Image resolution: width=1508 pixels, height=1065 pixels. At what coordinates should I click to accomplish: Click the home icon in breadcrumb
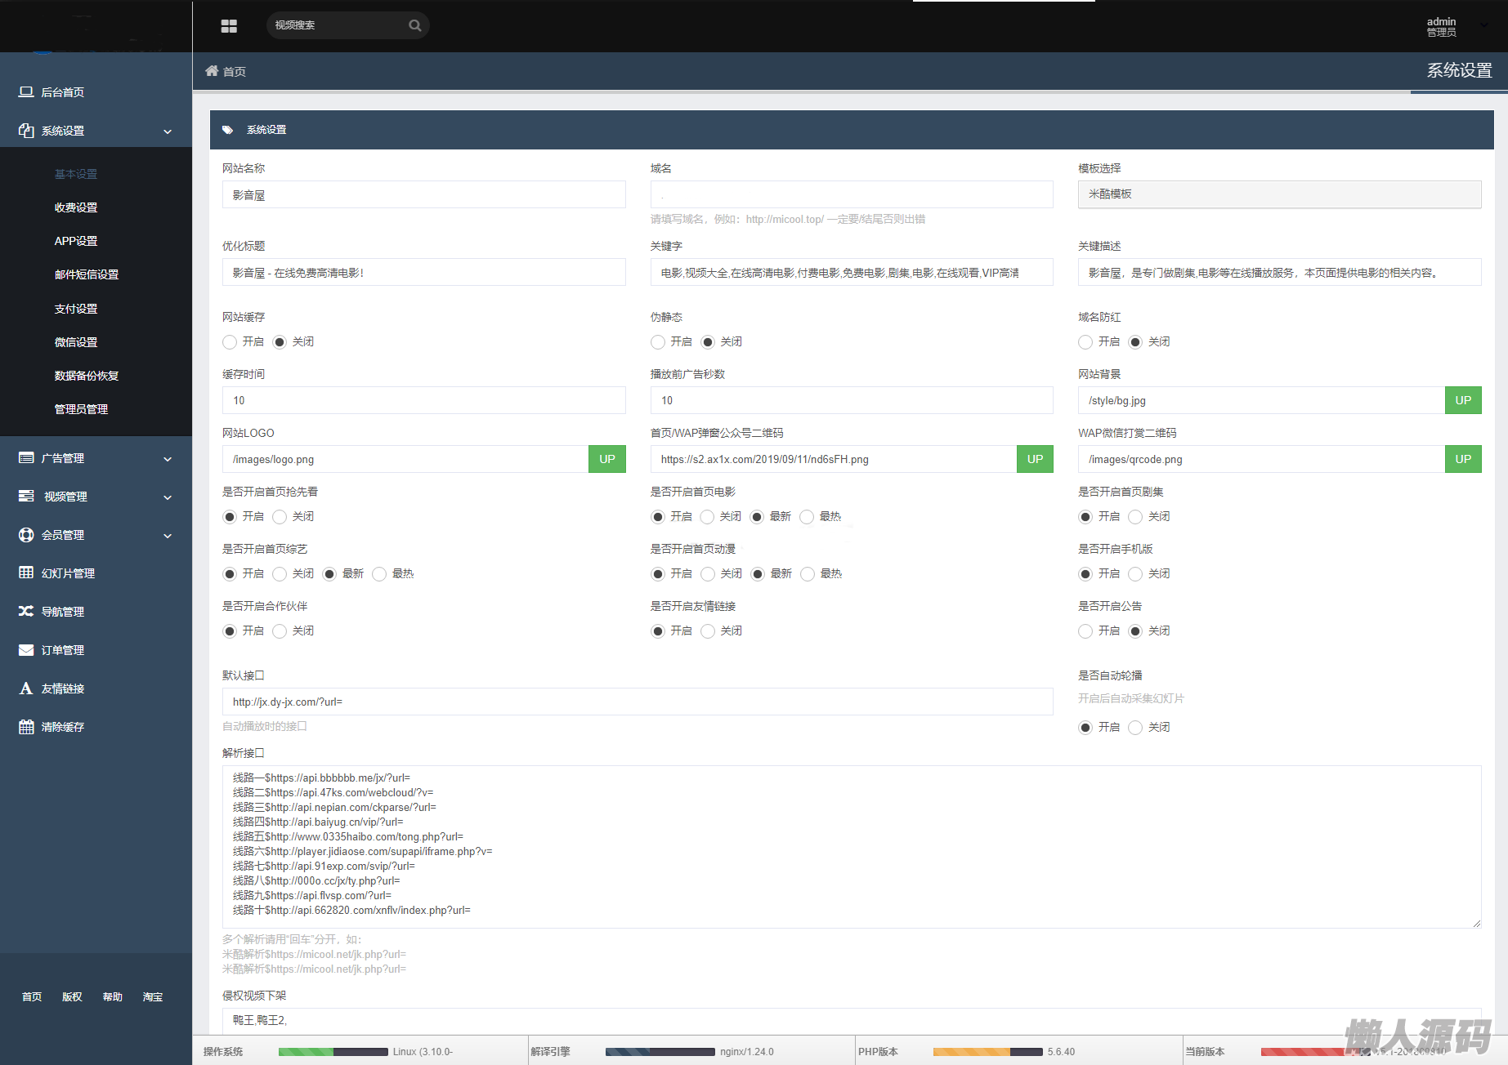point(212,71)
